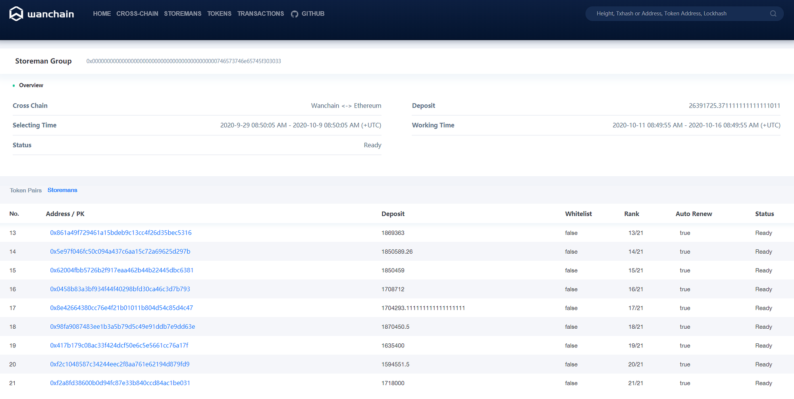Click the Wanchain <-> Ethereum value
794x399 pixels.
(x=346, y=106)
